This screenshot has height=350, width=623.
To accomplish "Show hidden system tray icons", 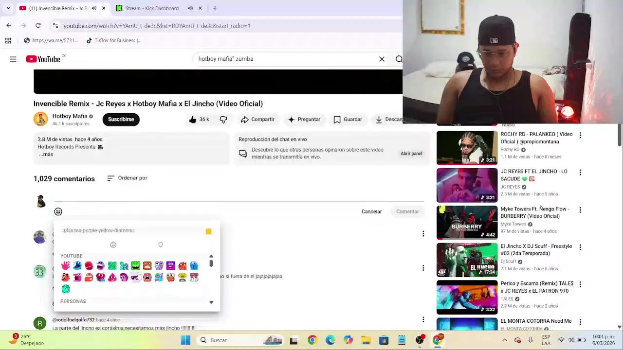I will pyautogui.click(x=504, y=340).
